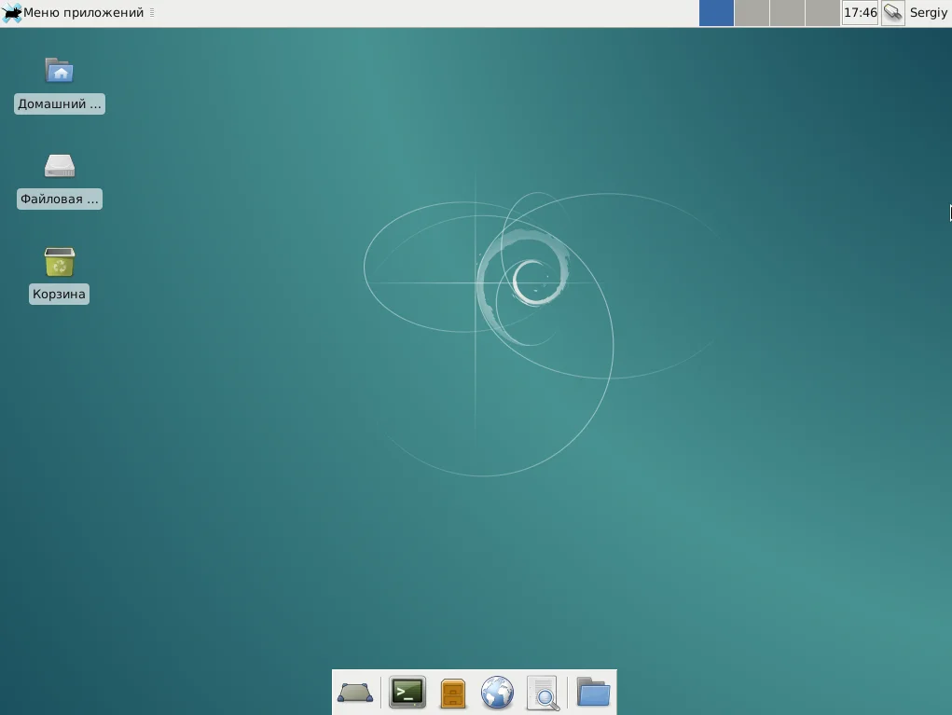952x715 pixels.
Task: Launch the terminal emulator from dock
Action: (x=407, y=693)
